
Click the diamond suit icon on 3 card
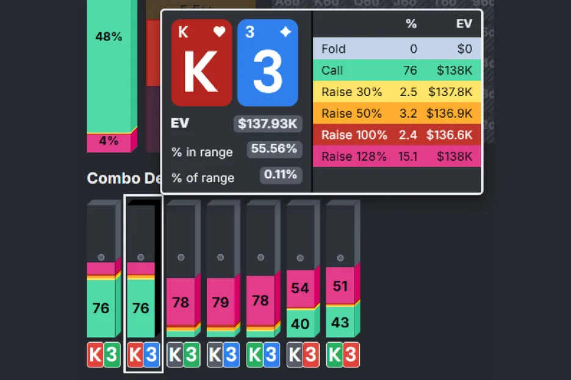(284, 33)
